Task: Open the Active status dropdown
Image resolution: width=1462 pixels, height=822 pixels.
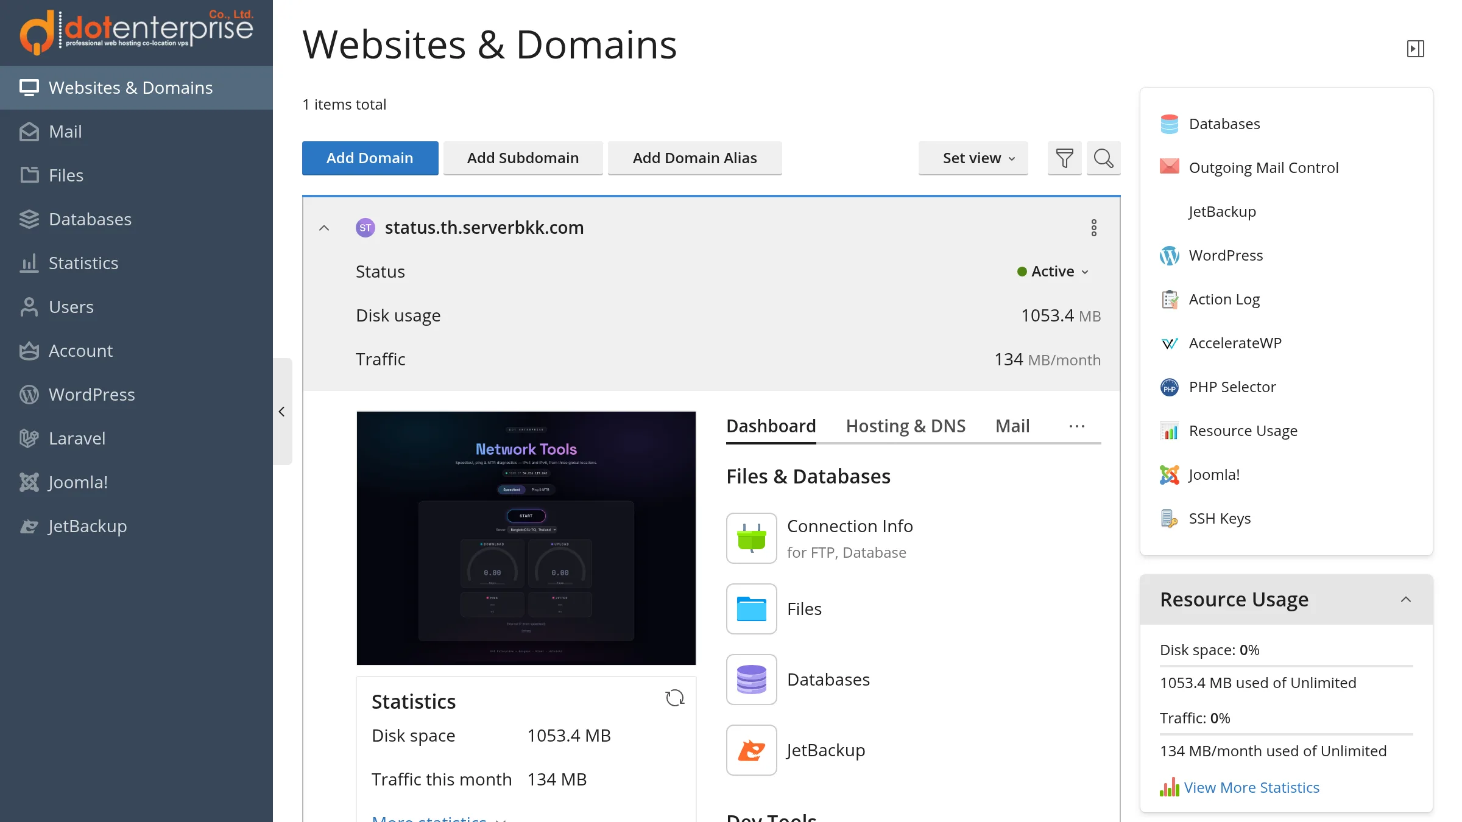Action: tap(1053, 272)
